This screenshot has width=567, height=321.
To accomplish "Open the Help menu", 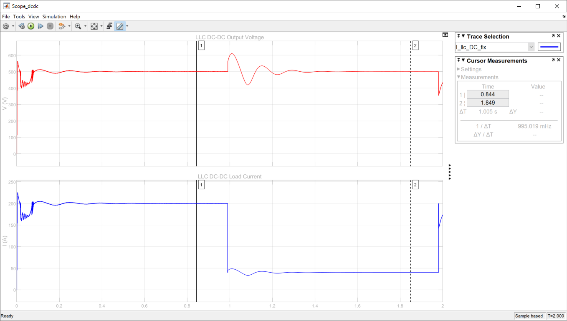I will 75,17.
